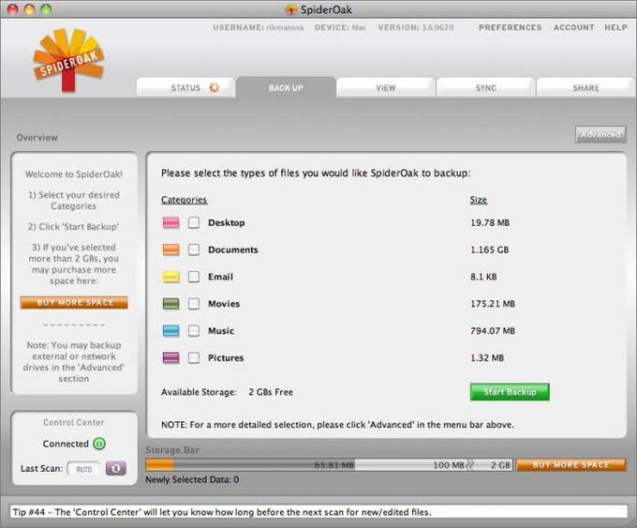Screen dimensions: 637x528
Task: Click the username label in header
Action: (258, 27)
